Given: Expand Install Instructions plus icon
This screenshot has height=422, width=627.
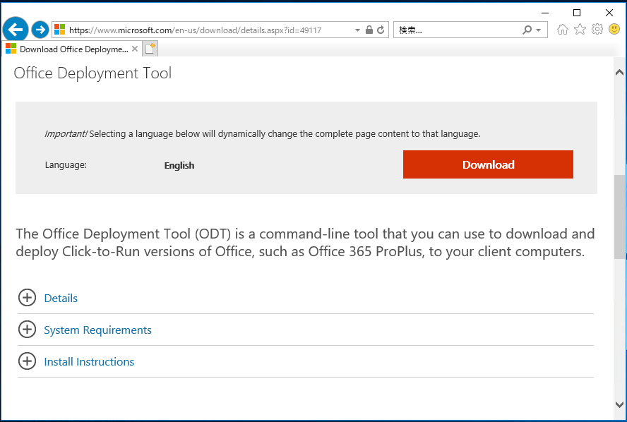Looking at the screenshot, I should click(28, 361).
